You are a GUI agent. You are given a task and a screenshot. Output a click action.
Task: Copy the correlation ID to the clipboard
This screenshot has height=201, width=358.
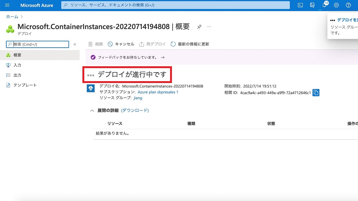[315, 93]
